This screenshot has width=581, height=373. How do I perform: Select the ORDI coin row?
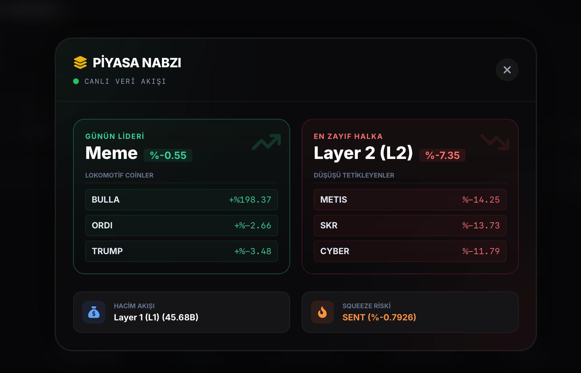[x=181, y=226]
